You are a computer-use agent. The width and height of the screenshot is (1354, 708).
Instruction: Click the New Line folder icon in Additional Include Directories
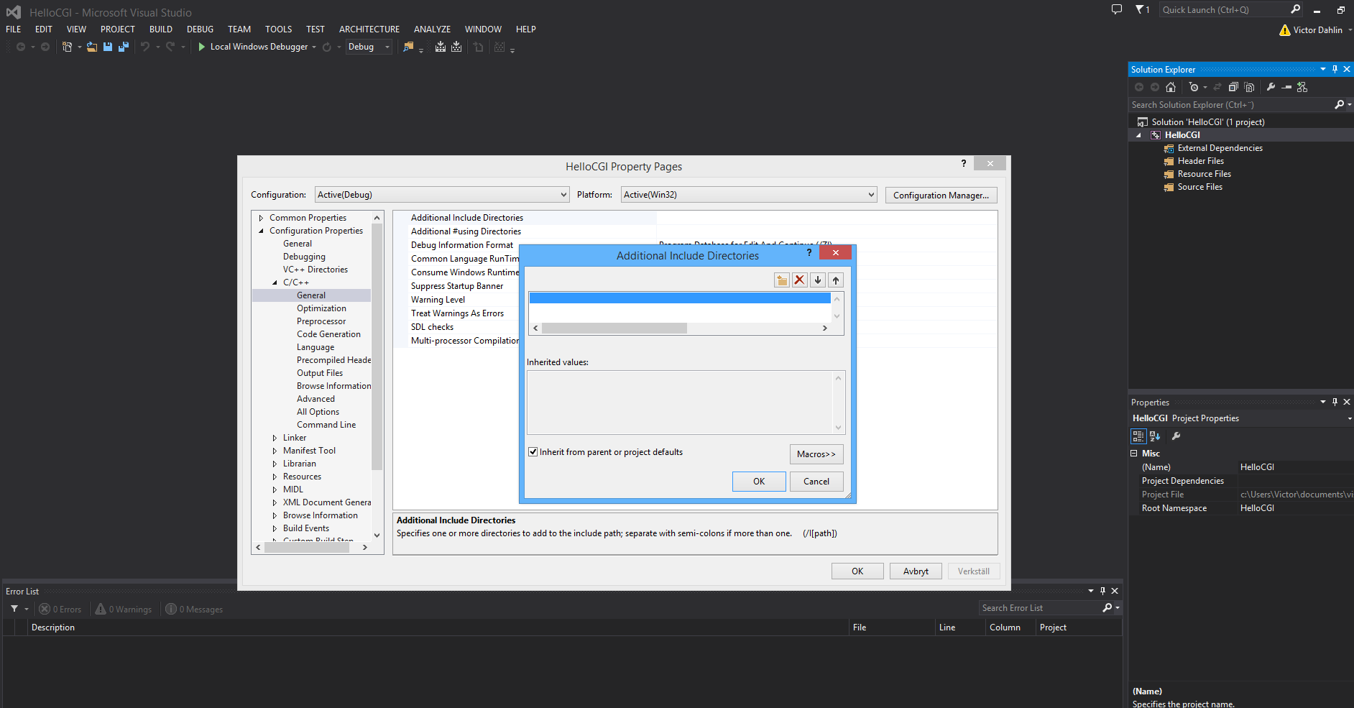click(782, 280)
